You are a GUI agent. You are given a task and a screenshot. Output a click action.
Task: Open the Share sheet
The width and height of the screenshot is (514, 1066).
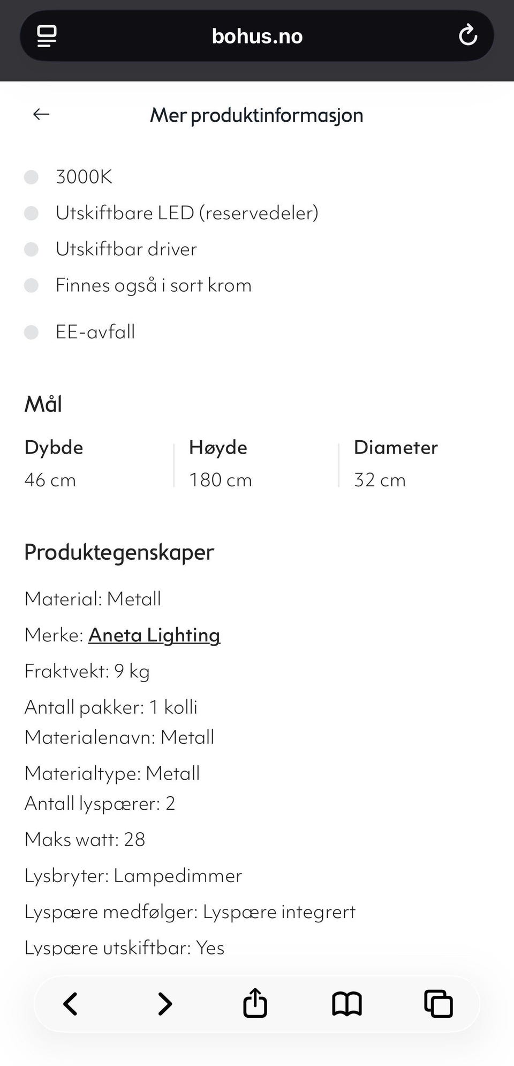click(x=255, y=1003)
